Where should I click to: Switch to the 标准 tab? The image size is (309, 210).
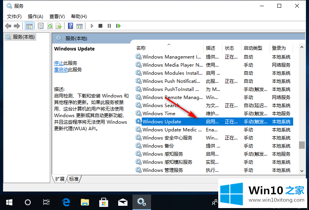(74, 179)
